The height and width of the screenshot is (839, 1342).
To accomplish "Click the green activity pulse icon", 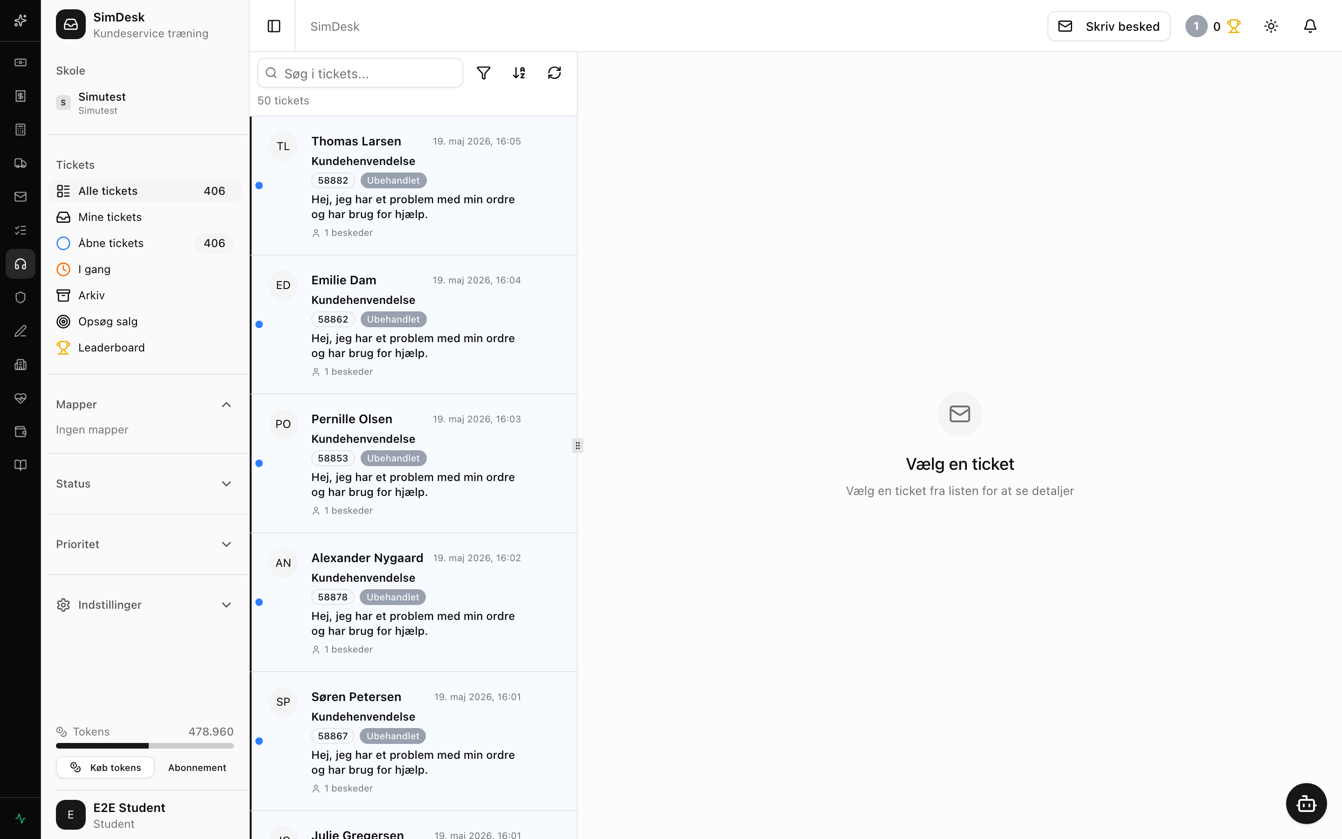I will pos(21,818).
